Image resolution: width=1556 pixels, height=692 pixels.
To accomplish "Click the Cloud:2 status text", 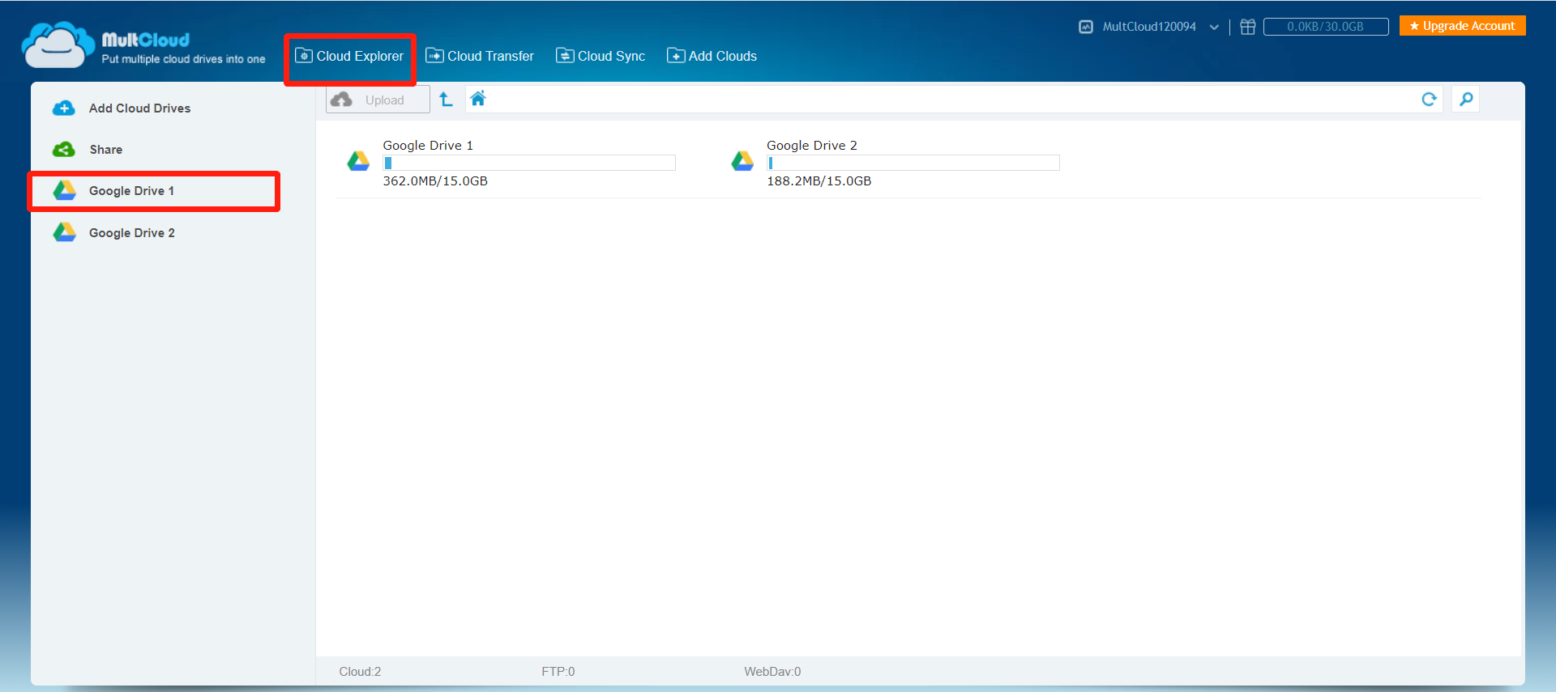I will pyautogui.click(x=360, y=672).
